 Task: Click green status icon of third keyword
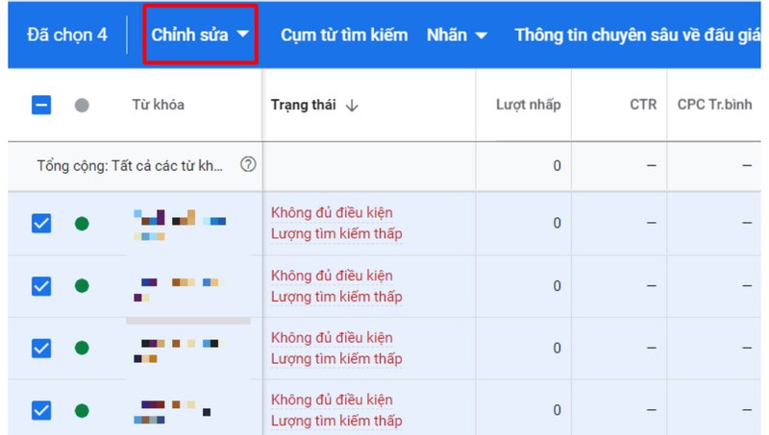[82, 348]
